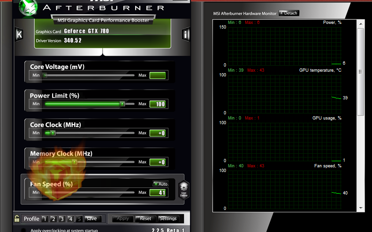This screenshot has height=232, width=372.
Task: Click the 2.2.5 Beta version text
Action: tap(168, 230)
